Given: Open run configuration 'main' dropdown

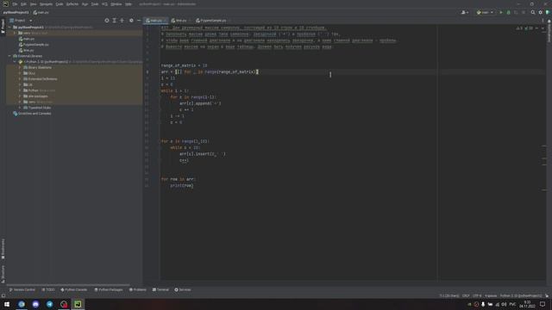Looking at the screenshot, I should pyautogui.click(x=485, y=12).
